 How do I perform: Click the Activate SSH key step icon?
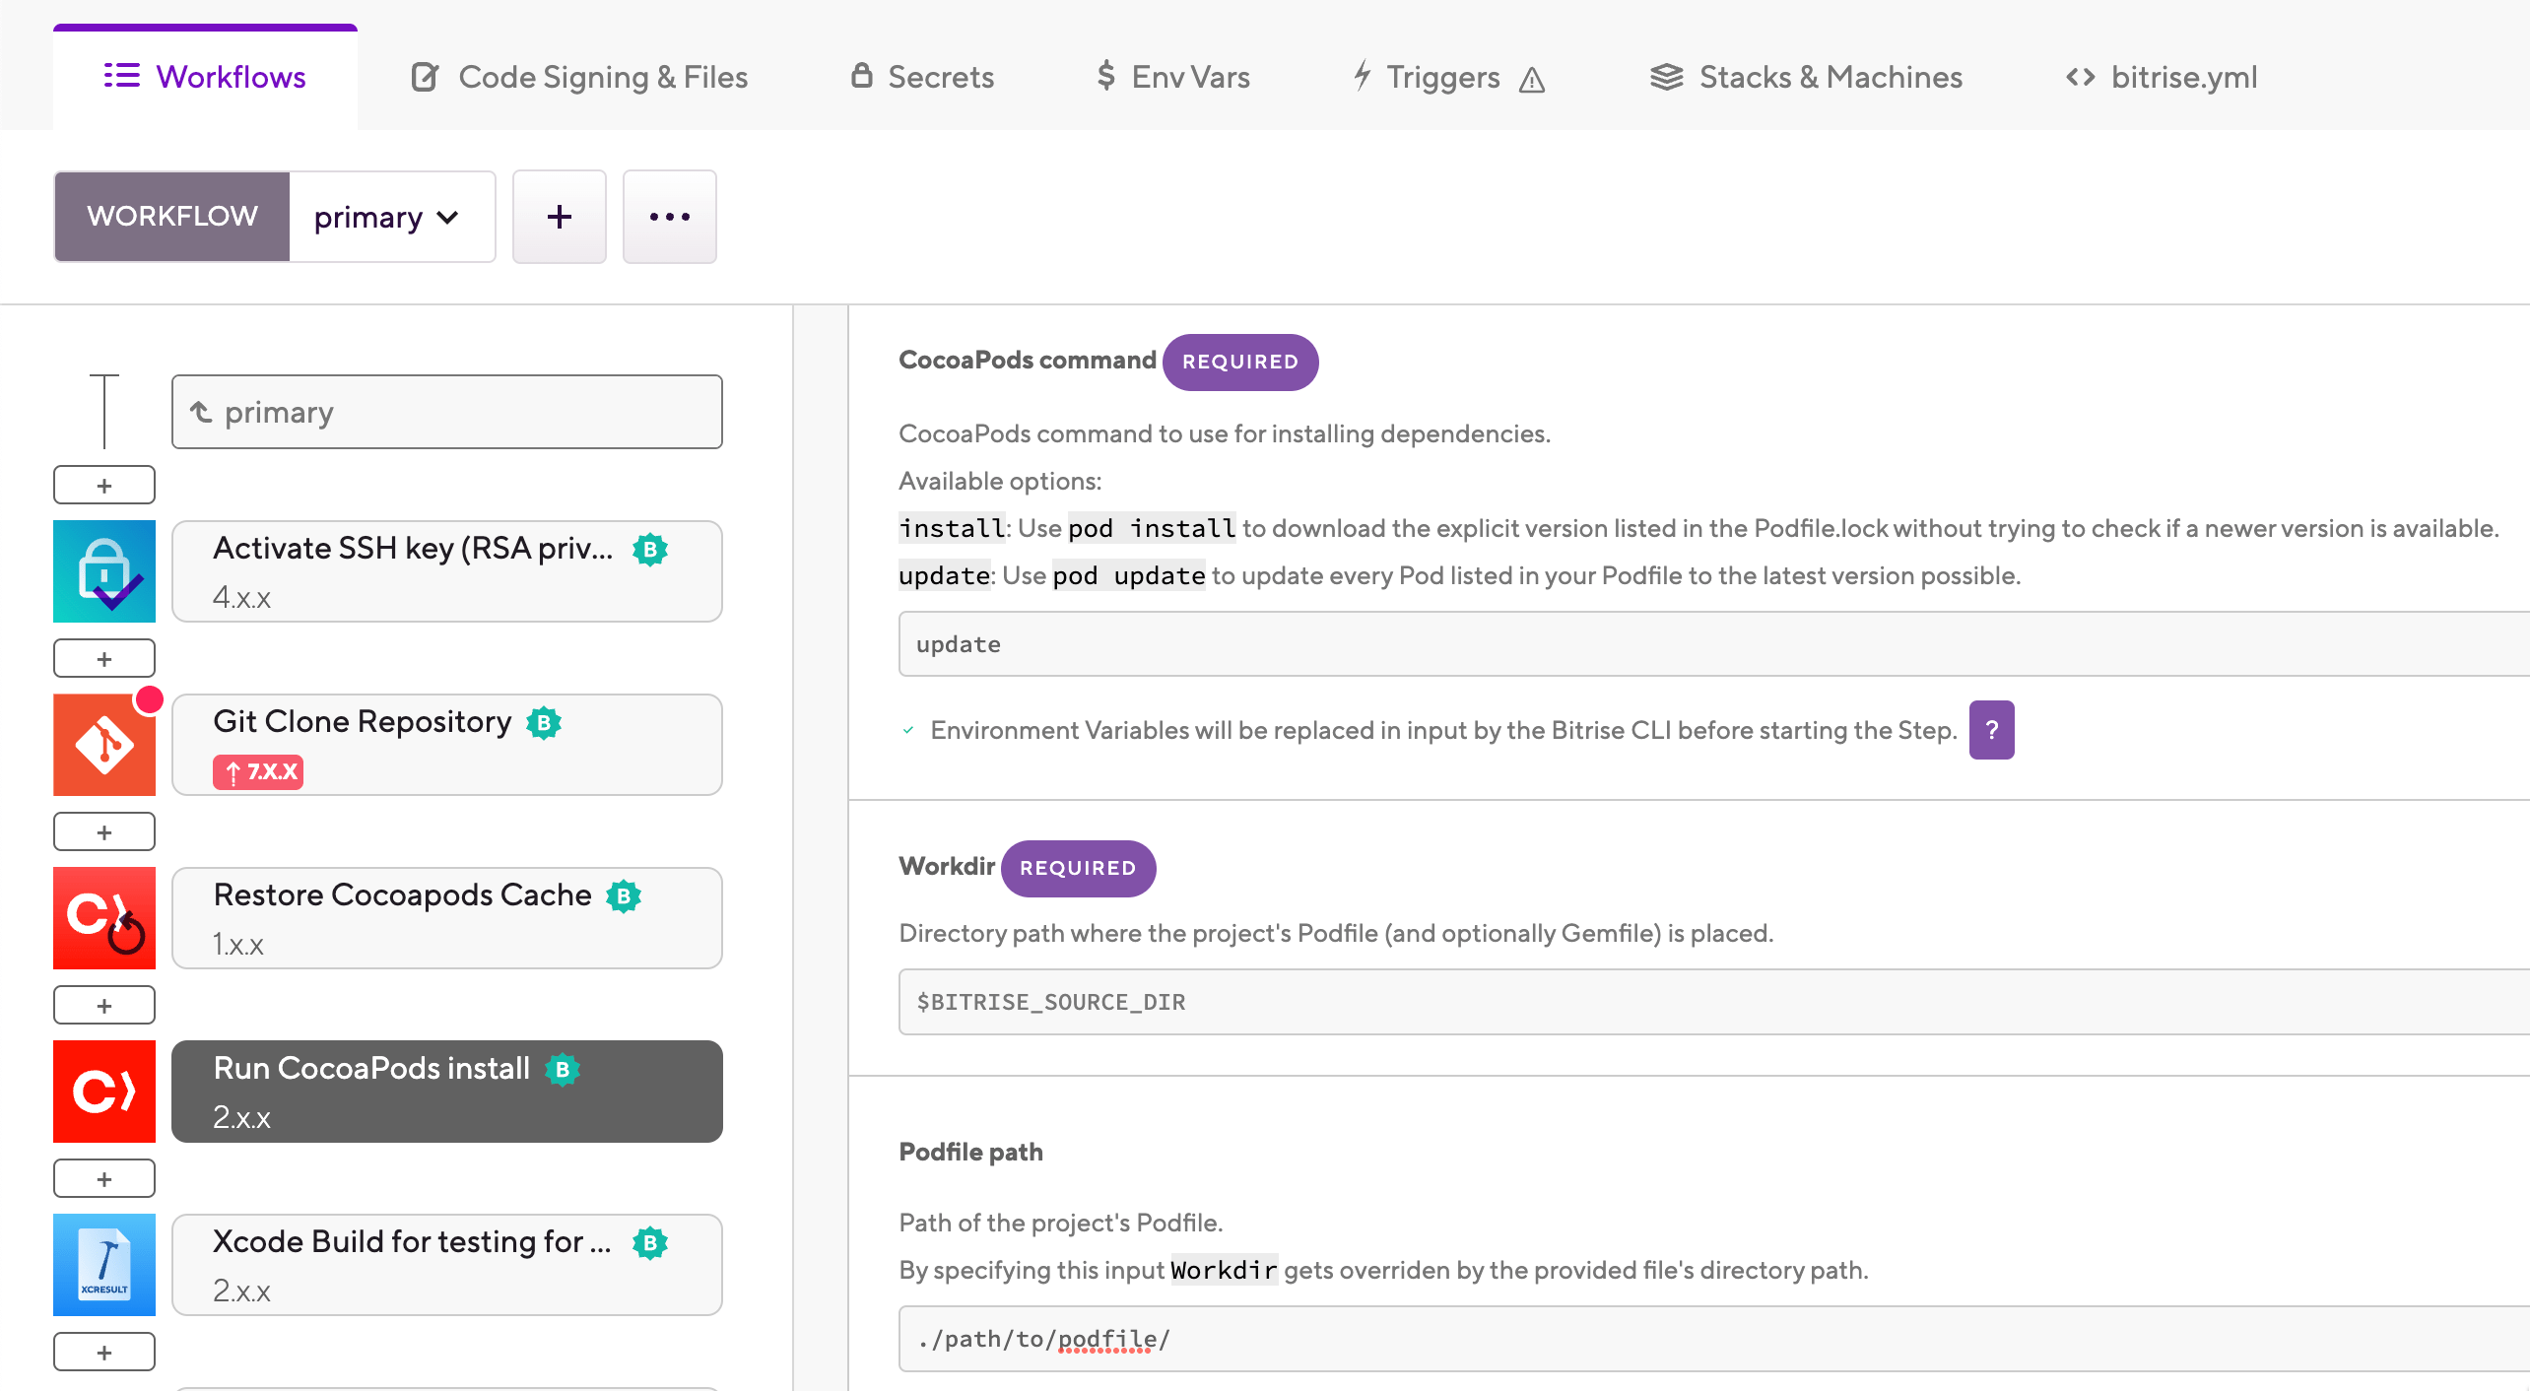tap(104, 571)
